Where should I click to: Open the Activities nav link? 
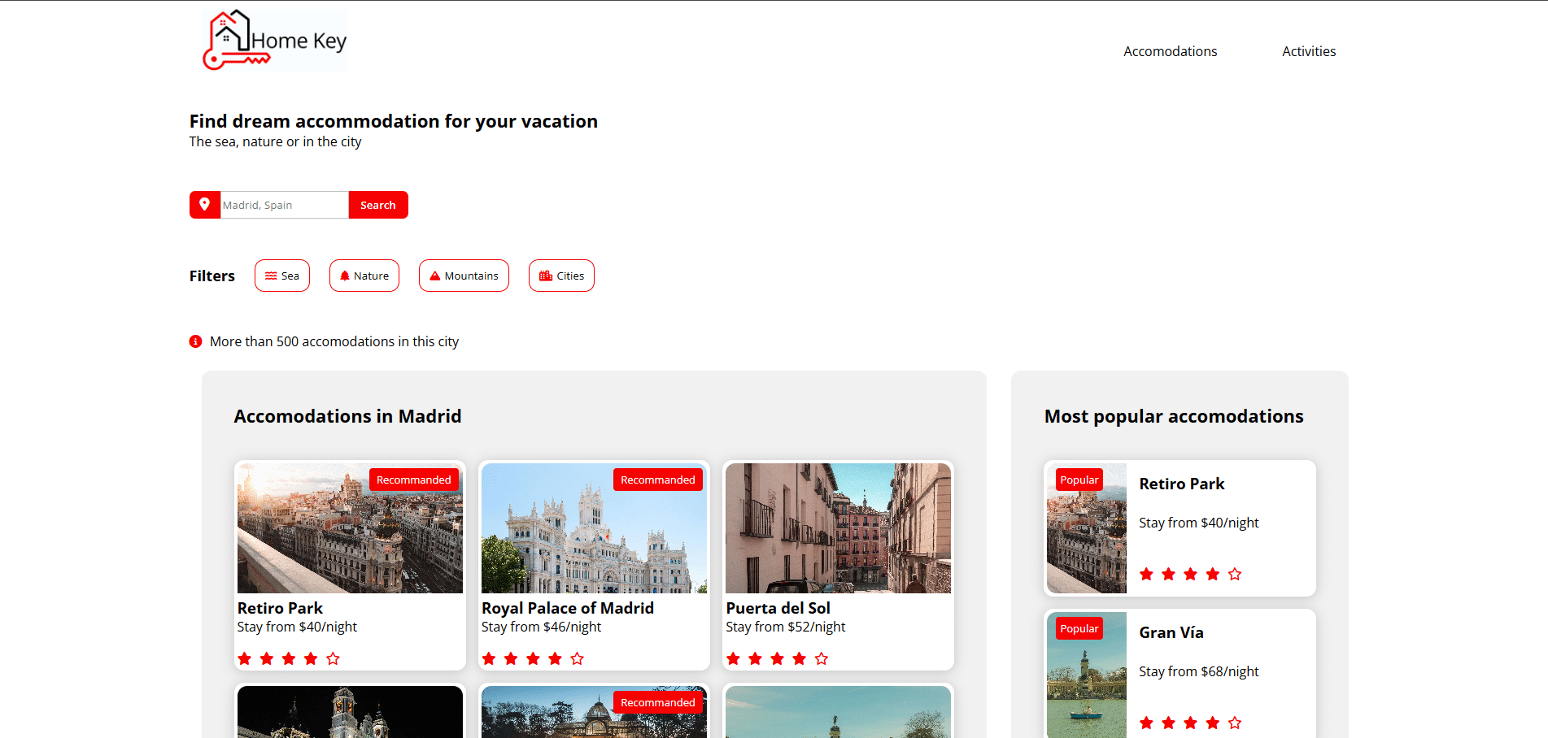pos(1309,51)
